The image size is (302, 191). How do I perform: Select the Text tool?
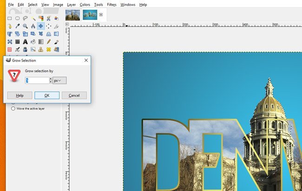25,42
